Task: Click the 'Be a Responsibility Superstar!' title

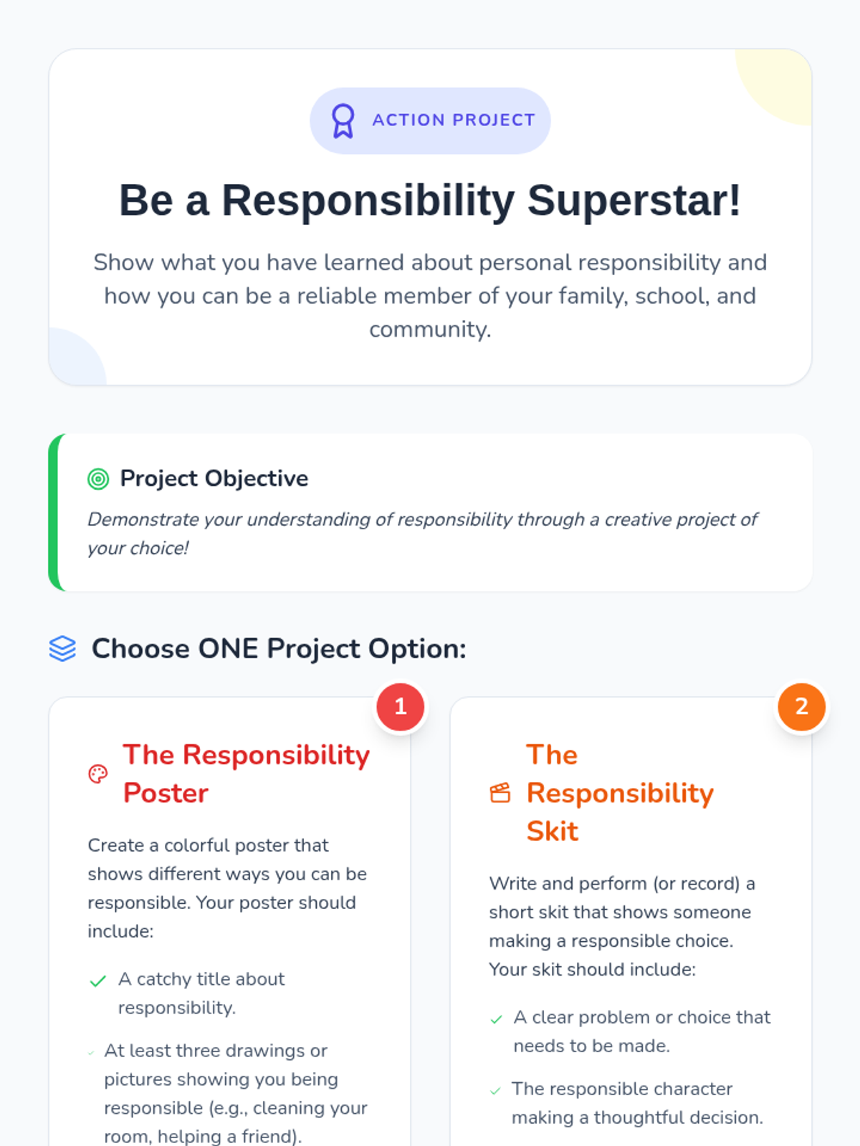Action: pyautogui.click(x=430, y=200)
